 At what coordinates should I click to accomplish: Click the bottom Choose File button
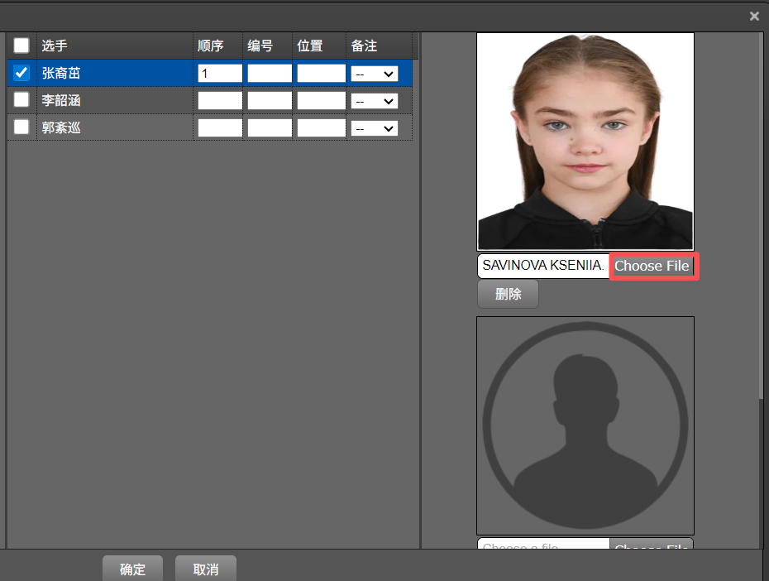point(652,546)
